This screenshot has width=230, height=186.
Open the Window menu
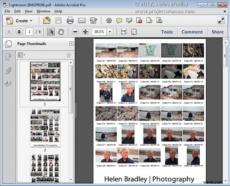coord(43,11)
